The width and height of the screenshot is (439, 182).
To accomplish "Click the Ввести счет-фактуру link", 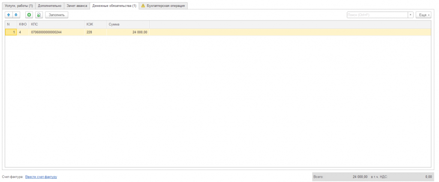I will [x=41, y=177].
